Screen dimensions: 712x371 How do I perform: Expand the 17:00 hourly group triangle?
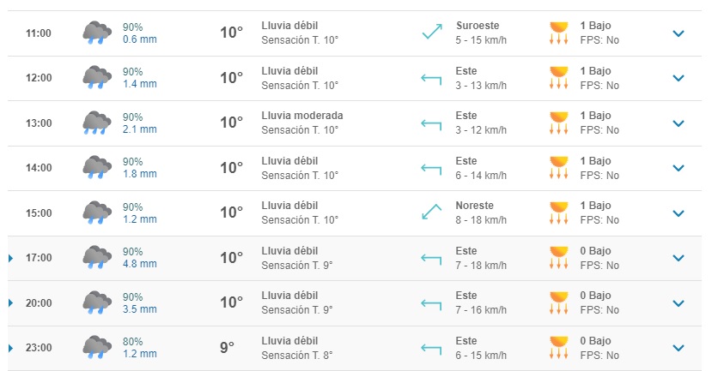[x=10, y=258]
